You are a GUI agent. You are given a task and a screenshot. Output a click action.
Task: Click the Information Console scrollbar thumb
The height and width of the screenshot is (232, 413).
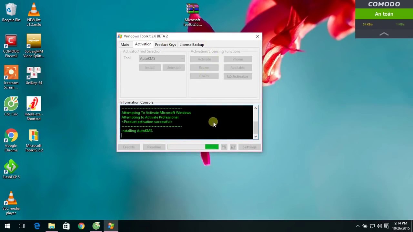256,127
